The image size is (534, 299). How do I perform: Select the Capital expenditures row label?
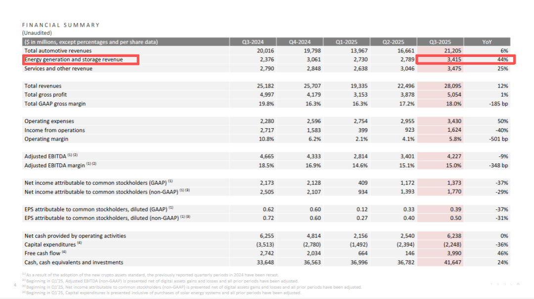click(50, 245)
